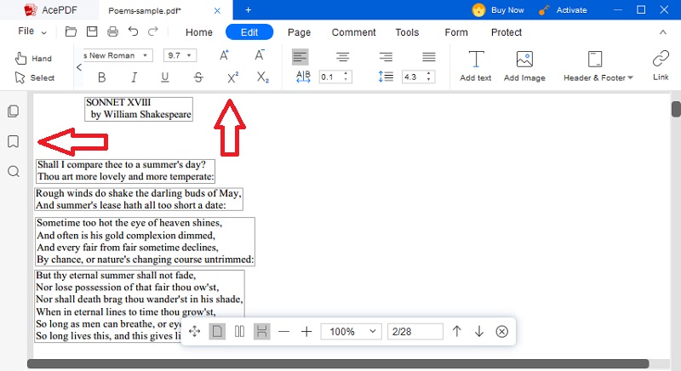Select two-page view mode
The width and height of the screenshot is (681, 371).
tap(239, 332)
